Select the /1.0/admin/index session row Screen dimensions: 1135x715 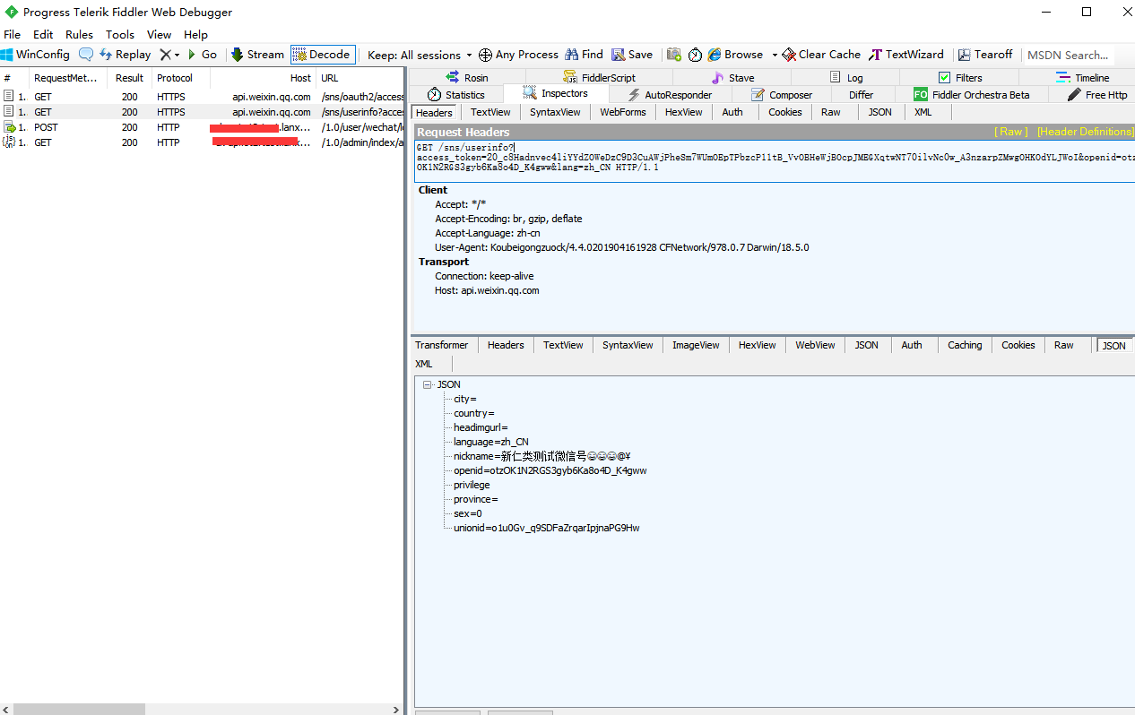203,142
